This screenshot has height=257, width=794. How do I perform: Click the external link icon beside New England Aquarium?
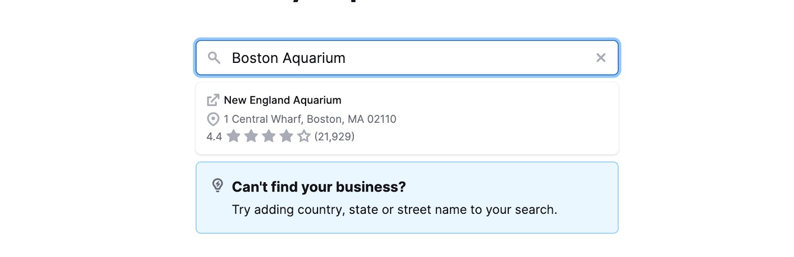213,100
